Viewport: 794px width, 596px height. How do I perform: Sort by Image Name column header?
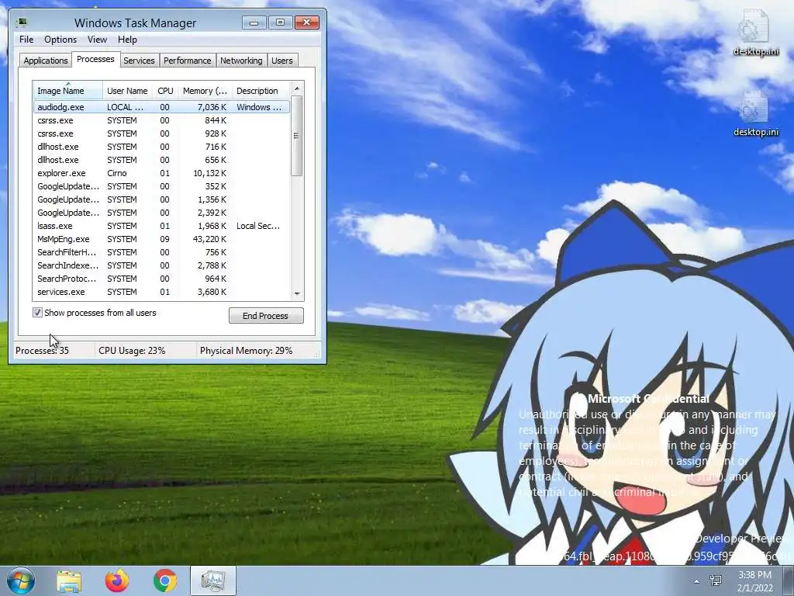68,91
